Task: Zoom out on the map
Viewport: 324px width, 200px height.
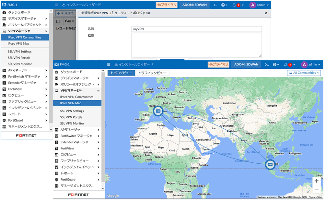Action: coord(316,189)
